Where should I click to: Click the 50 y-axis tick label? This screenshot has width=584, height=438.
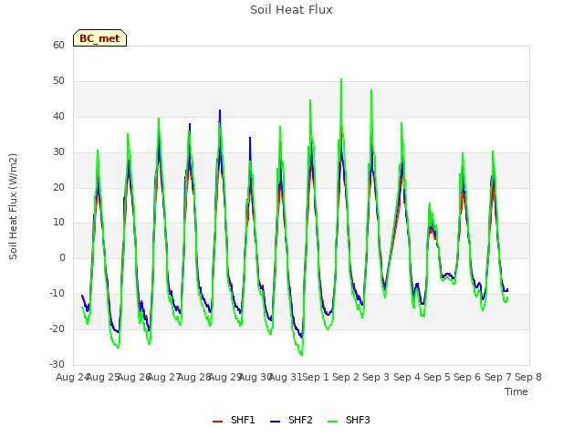[x=58, y=81]
